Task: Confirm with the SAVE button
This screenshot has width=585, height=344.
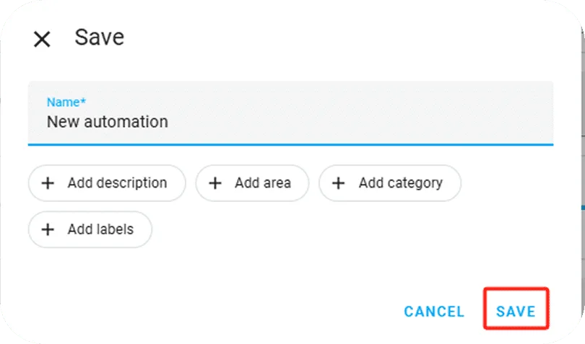Action: pos(516,312)
